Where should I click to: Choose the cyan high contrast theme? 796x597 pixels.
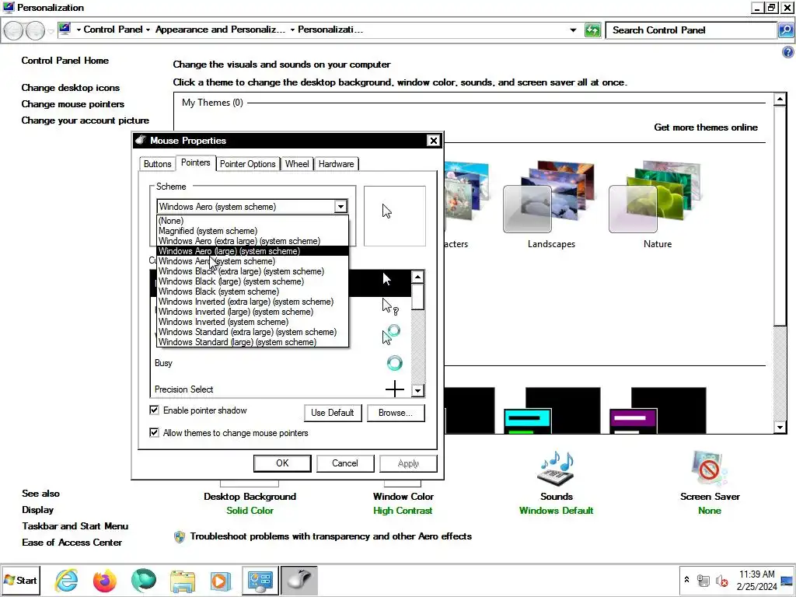click(x=552, y=410)
